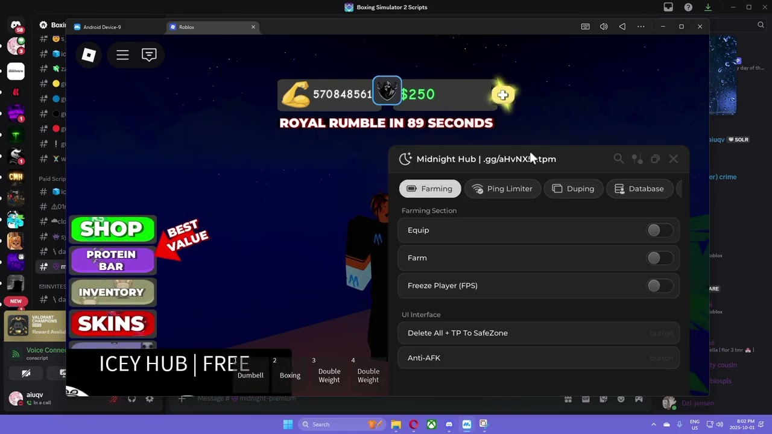The image size is (772, 434).
Task: Click the Midnight Hub search magnifier
Action: 619,159
